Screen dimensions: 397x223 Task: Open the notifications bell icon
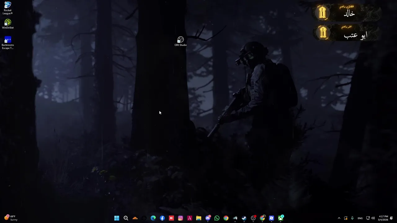click(391, 218)
